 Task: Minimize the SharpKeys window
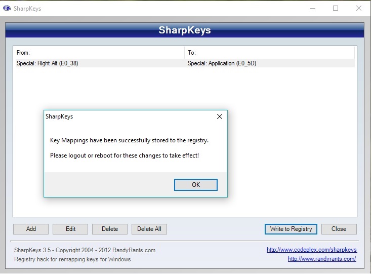pyautogui.click(x=313, y=8)
